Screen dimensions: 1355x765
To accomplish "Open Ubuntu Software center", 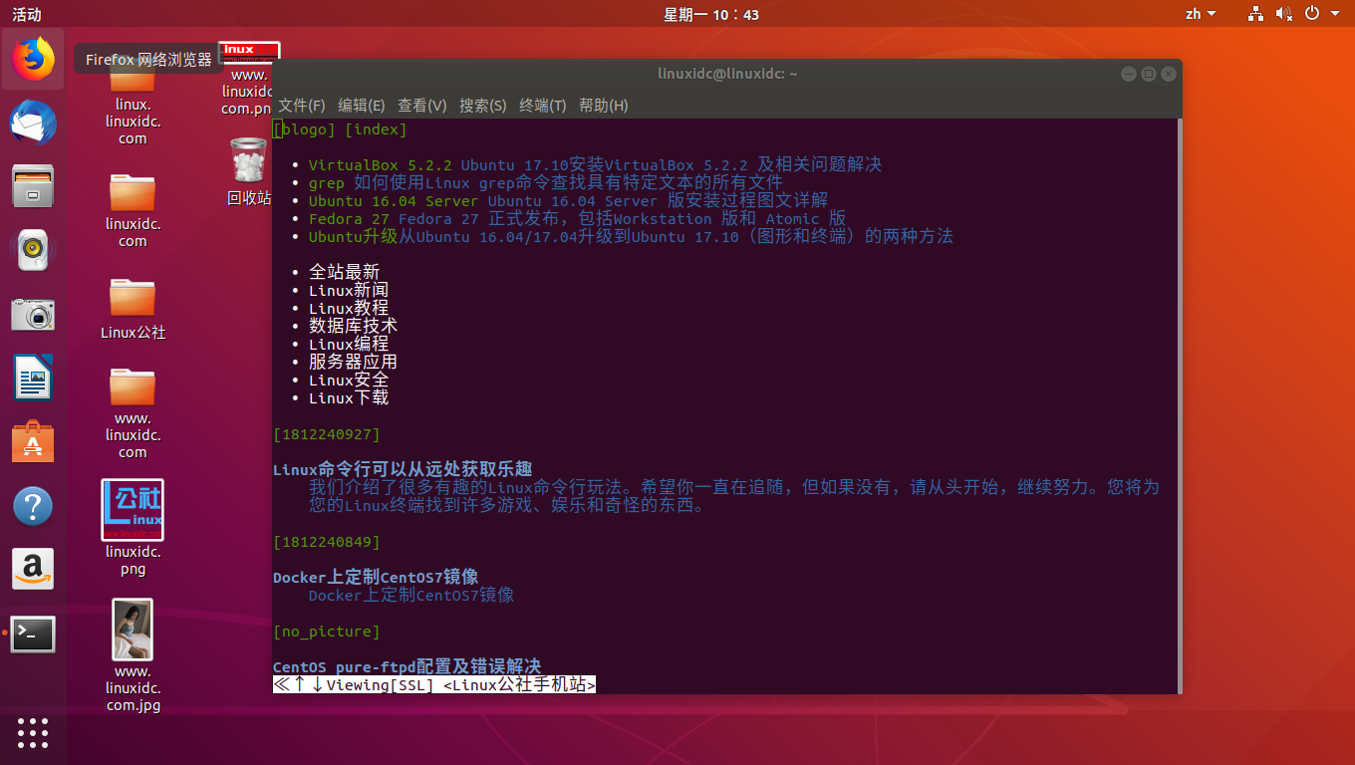I will pyautogui.click(x=33, y=442).
